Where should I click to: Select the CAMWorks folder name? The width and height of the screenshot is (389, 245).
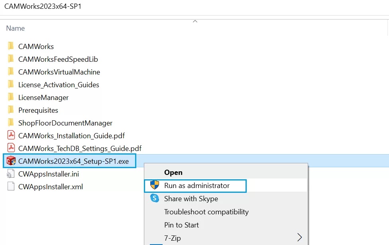pos(36,46)
